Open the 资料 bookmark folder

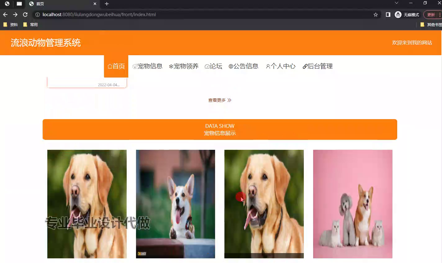click(11, 25)
